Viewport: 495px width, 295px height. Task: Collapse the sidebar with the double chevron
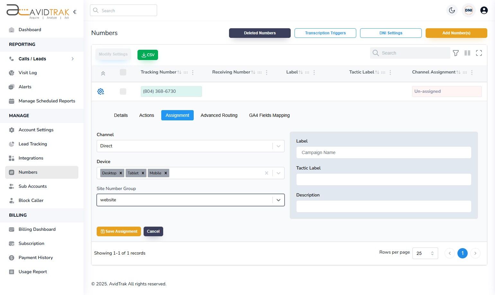coord(75,12)
